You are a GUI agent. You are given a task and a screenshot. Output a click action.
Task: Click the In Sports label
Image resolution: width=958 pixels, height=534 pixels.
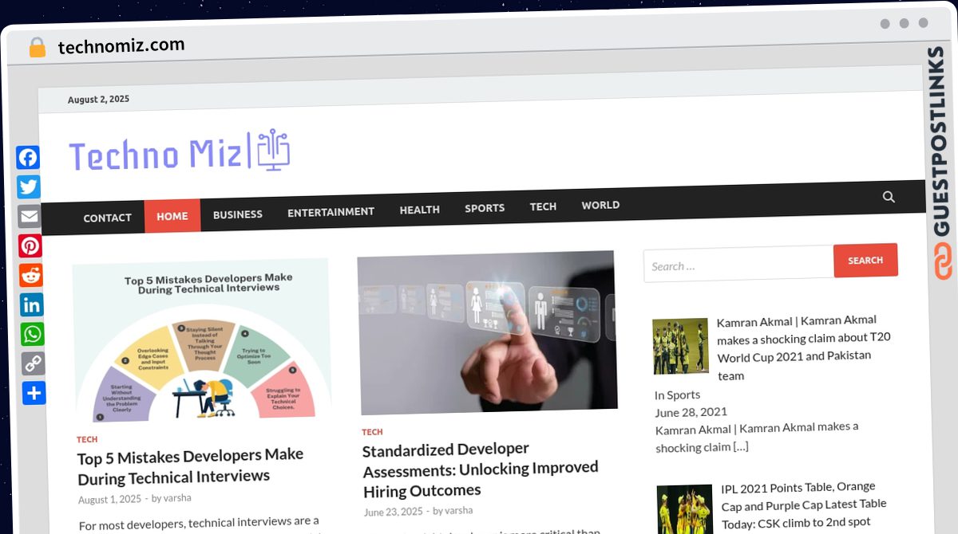[x=677, y=395]
